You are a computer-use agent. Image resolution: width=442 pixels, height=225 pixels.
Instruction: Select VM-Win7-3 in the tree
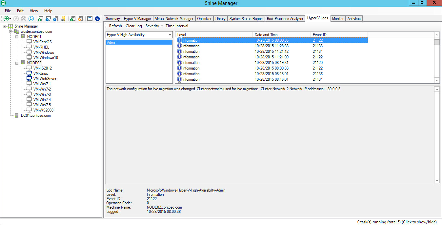(x=42, y=94)
